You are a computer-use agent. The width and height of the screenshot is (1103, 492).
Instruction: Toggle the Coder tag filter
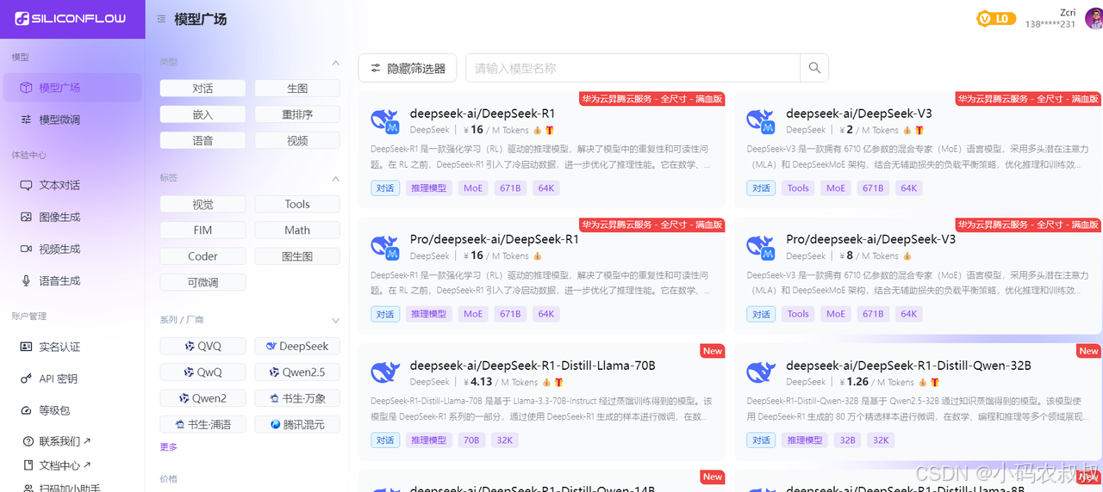coord(203,256)
